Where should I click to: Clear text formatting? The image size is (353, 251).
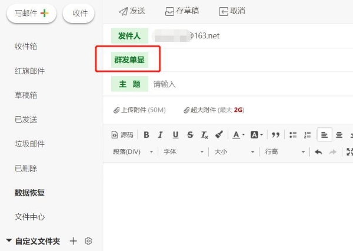[204, 135]
